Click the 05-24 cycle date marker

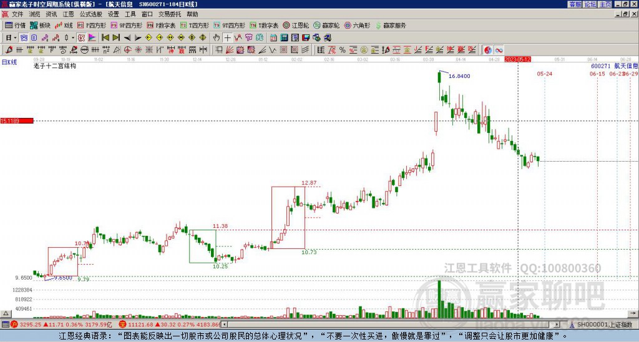(x=544, y=74)
